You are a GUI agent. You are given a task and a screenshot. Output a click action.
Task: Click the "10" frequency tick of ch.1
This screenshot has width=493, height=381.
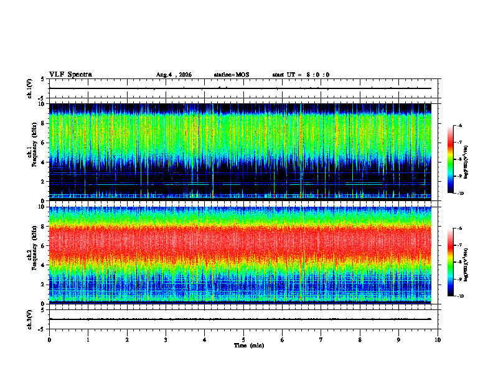point(42,104)
